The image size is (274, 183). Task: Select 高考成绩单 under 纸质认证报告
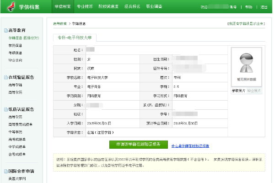(17, 139)
